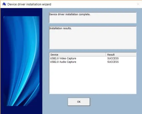Select the USB2.0 Audio Capture row

[93, 62]
